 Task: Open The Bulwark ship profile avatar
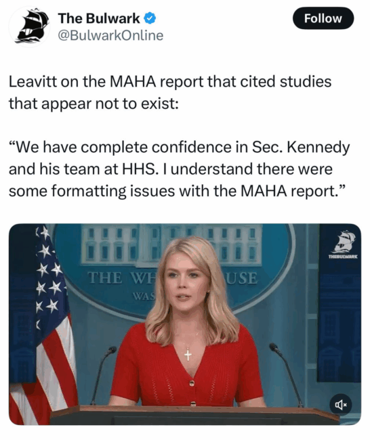click(29, 26)
